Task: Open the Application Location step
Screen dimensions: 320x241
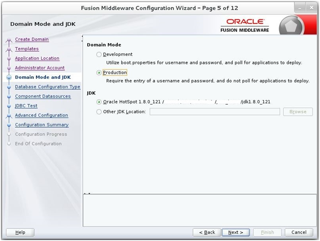Action: tap(37, 58)
